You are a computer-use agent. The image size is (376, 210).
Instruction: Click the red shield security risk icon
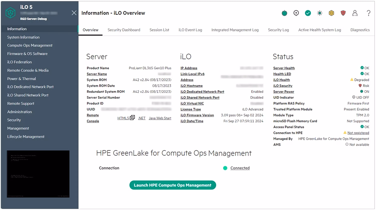click(x=343, y=13)
